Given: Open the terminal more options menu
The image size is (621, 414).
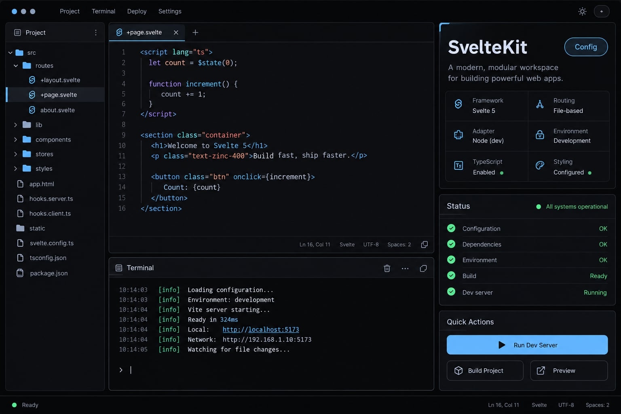Looking at the screenshot, I should [405, 268].
